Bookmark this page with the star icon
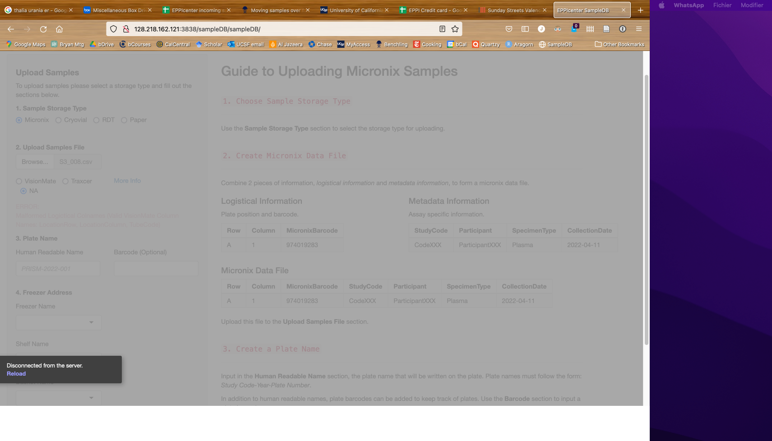Viewport: 772px width, 441px height. [x=454, y=28]
